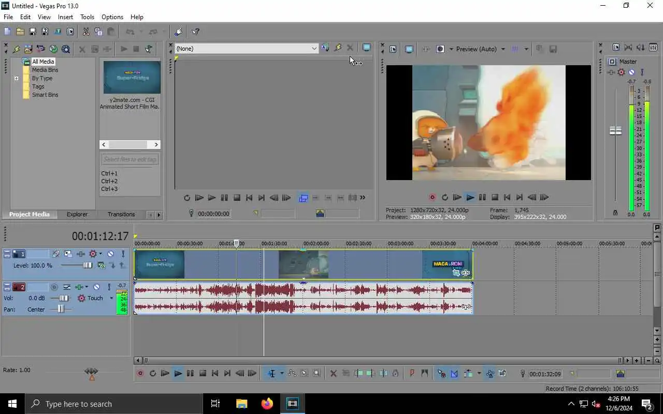
Task: Click the Insert Region icon in timeline toolbar
Action: coord(425,373)
